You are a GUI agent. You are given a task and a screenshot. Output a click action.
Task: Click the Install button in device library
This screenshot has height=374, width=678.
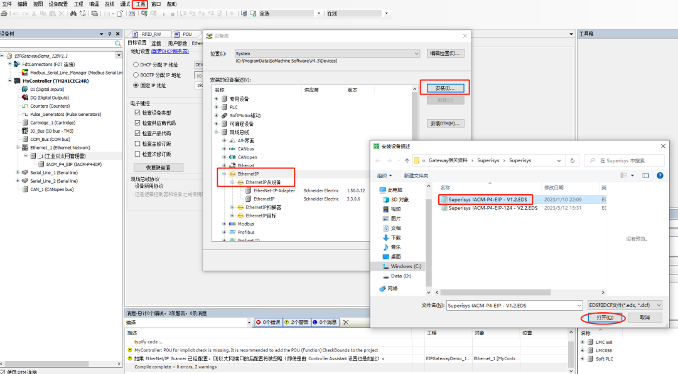click(445, 88)
